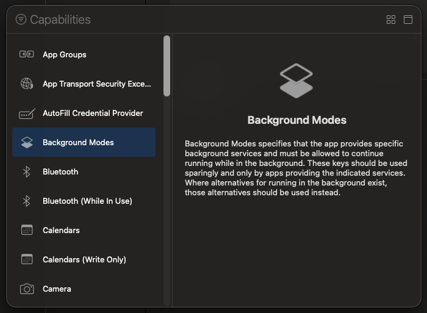Click the App Groups icon
The height and width of the screenshot is (313, 427).
pyautogui.click(x=27, y=54)
